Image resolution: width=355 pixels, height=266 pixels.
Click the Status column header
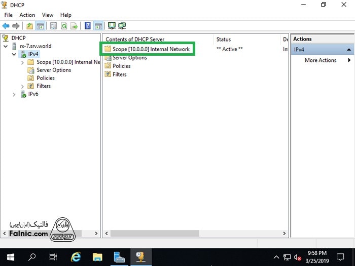pyautogui.click(x=224, y=39)
